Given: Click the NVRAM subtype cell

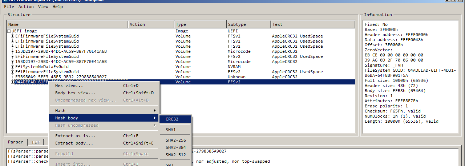Looking at the screenshot, I should 248,67.
